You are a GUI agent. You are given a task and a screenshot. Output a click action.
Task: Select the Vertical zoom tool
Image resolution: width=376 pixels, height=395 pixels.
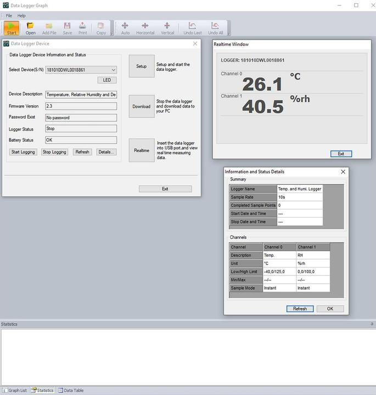pos(167,28)
